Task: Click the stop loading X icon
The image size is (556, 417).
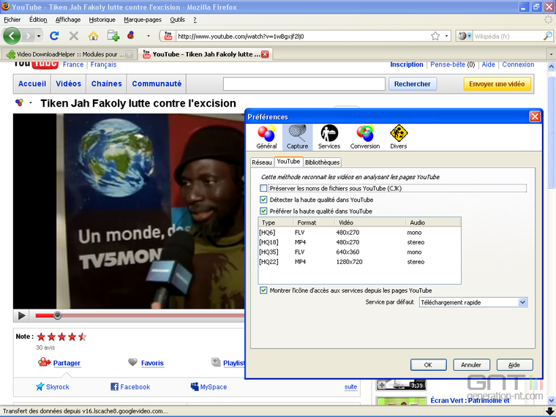Action: [x=74, y=36]
